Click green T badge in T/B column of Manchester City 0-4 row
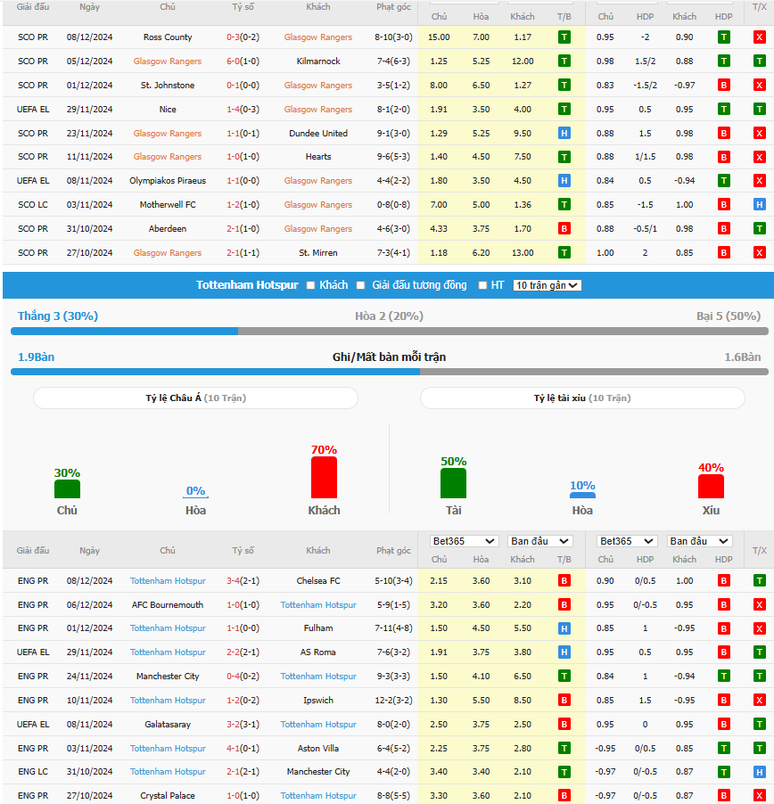774x804 pixels. click(564, 677)
